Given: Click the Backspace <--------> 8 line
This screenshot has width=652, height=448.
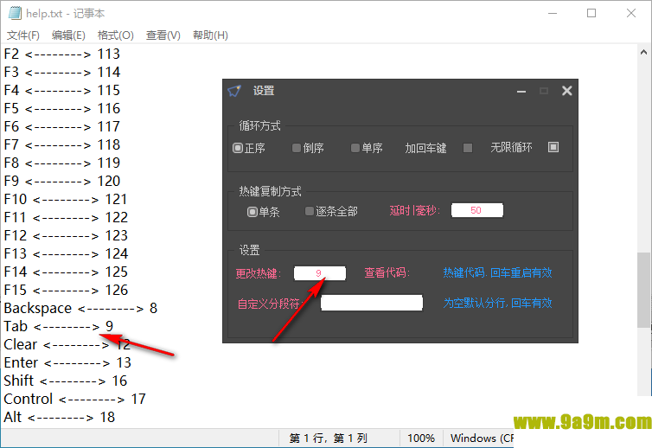Looking at the screenshot, I should pyautogui.click(x=80, y=309).
